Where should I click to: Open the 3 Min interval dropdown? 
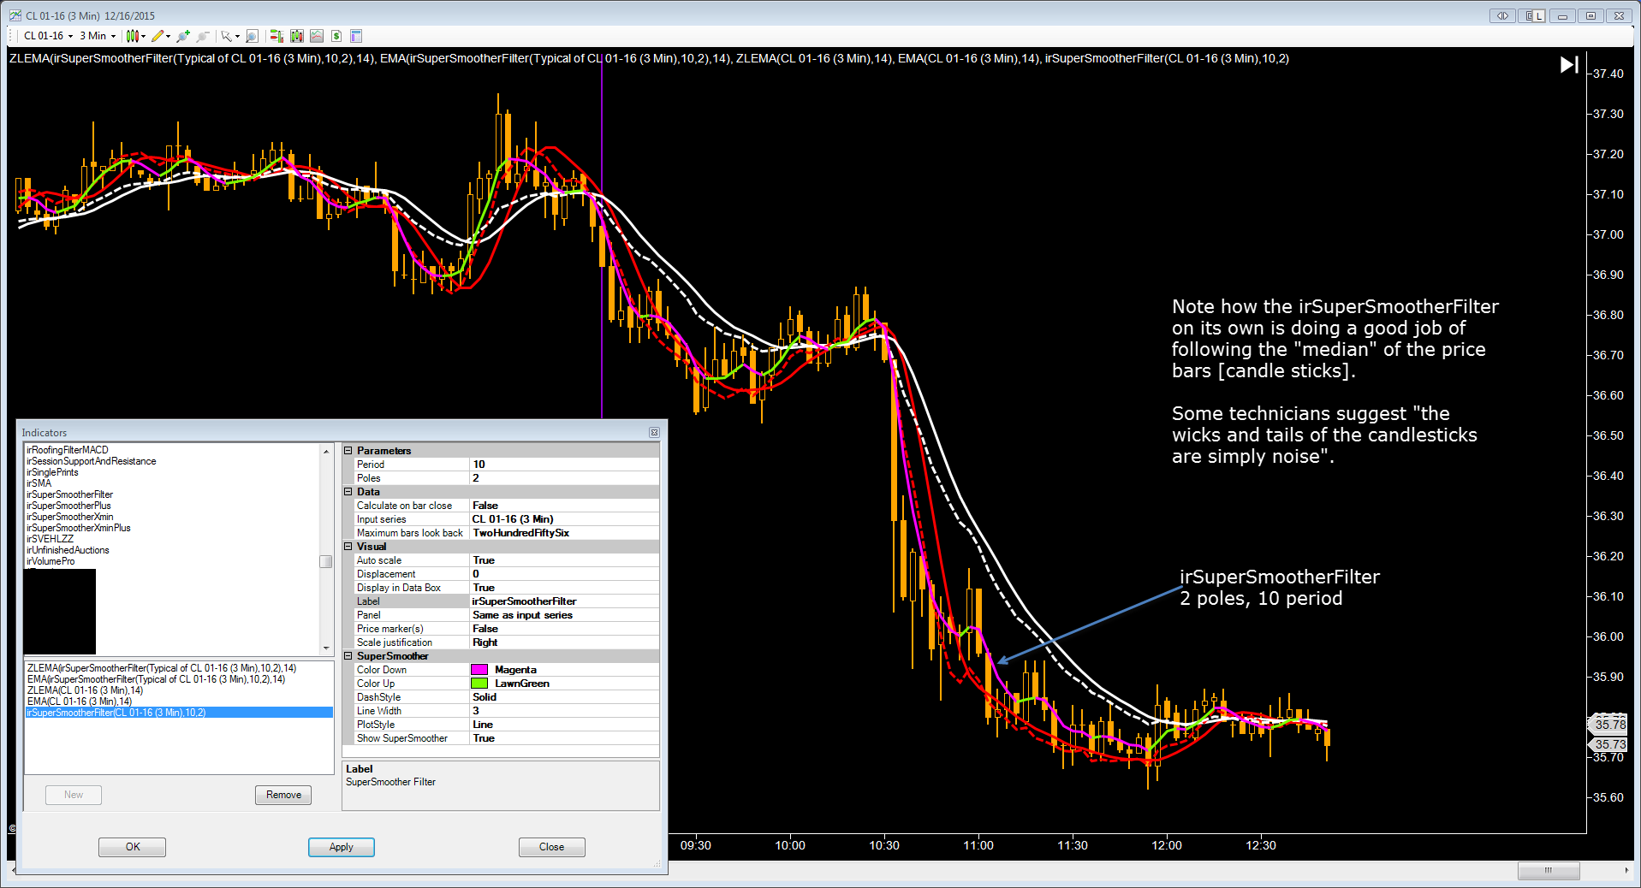(98, 36)
